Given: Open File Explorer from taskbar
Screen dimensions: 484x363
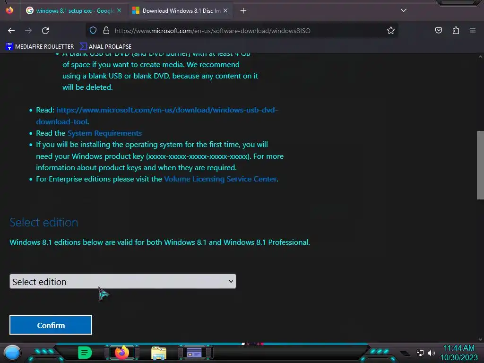Looking at the screenshot, I should pos(159,353).
